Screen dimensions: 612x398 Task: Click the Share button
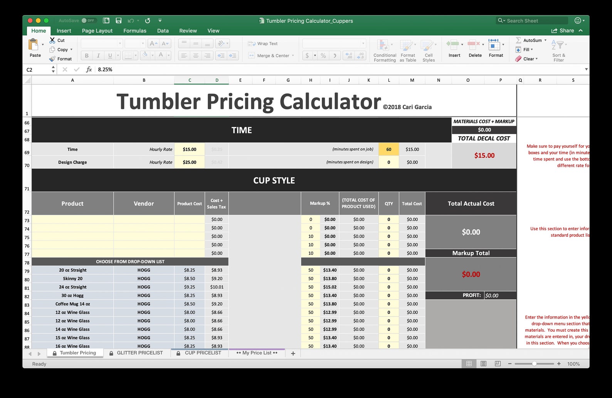[563, 30]
